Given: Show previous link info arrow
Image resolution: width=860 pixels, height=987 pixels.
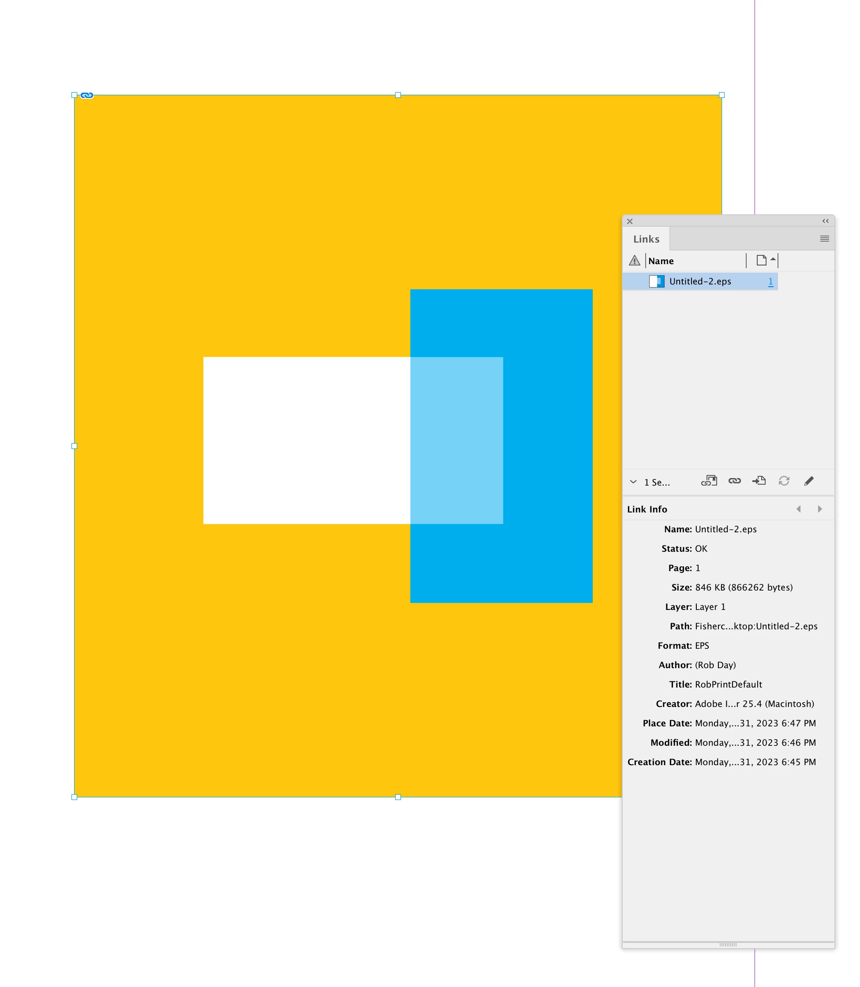Looking at the screenshot, I should point(799,509).
